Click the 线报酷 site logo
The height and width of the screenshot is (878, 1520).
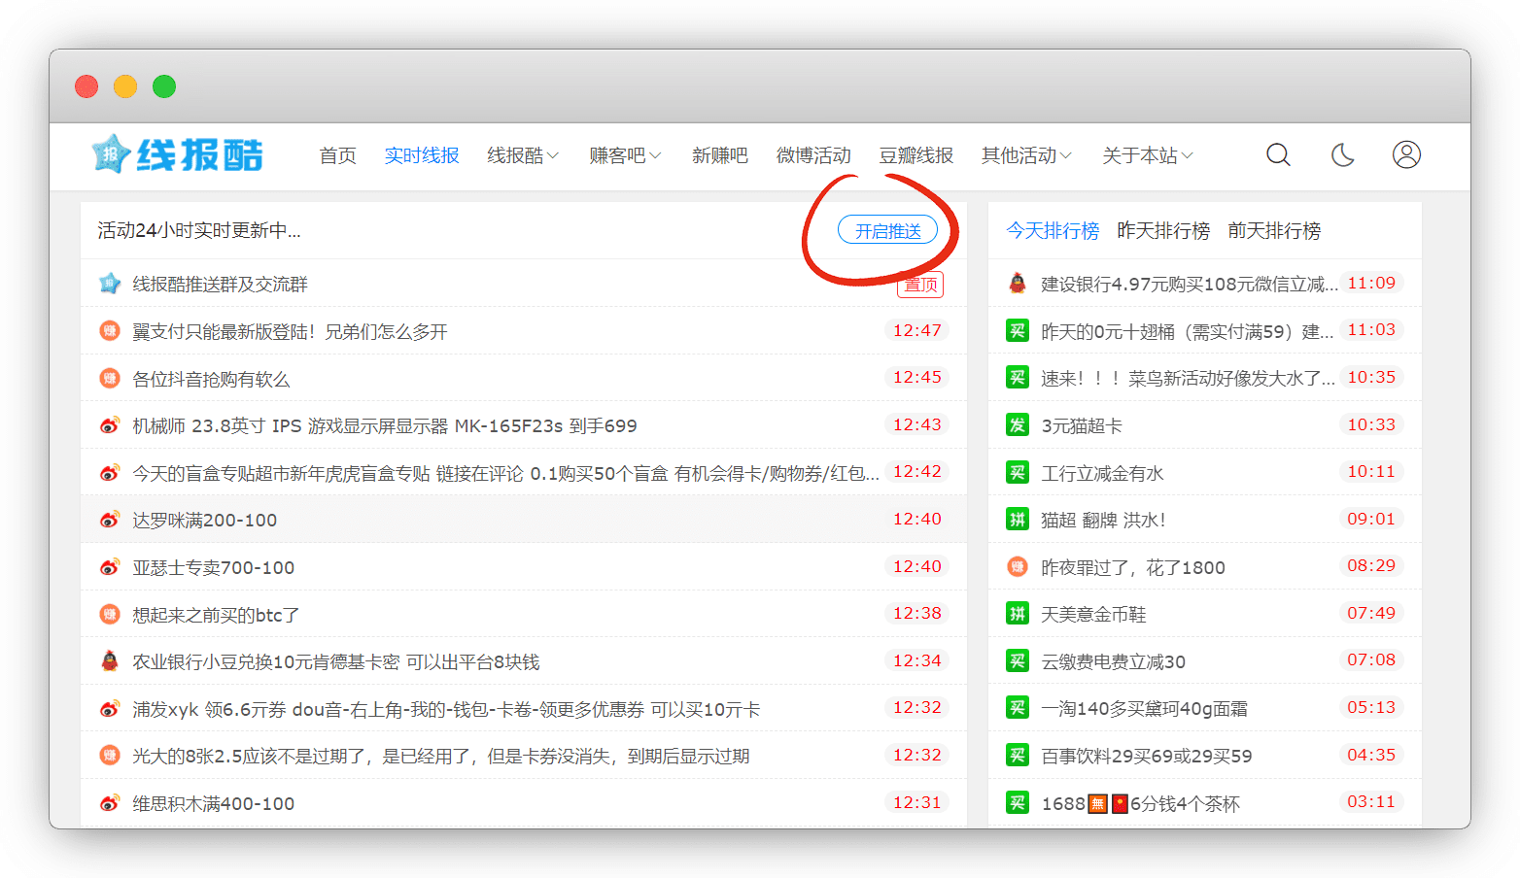[178, 154]
